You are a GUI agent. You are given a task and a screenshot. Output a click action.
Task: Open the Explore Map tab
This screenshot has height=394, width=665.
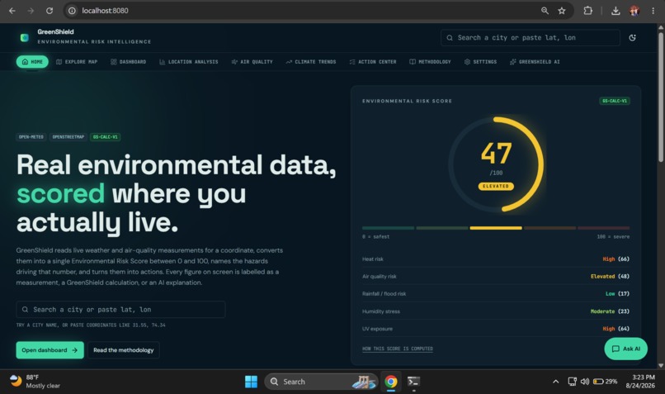77,62
